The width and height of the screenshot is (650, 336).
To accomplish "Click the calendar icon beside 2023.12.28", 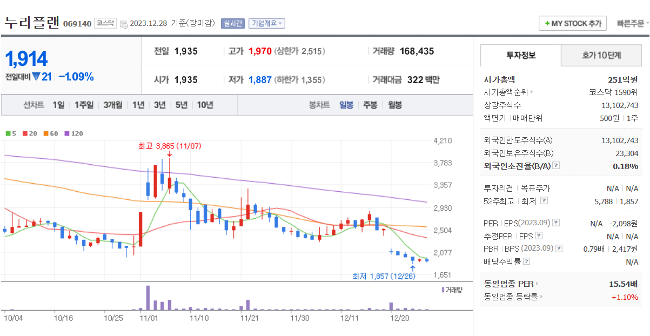I will click(124, 24).
